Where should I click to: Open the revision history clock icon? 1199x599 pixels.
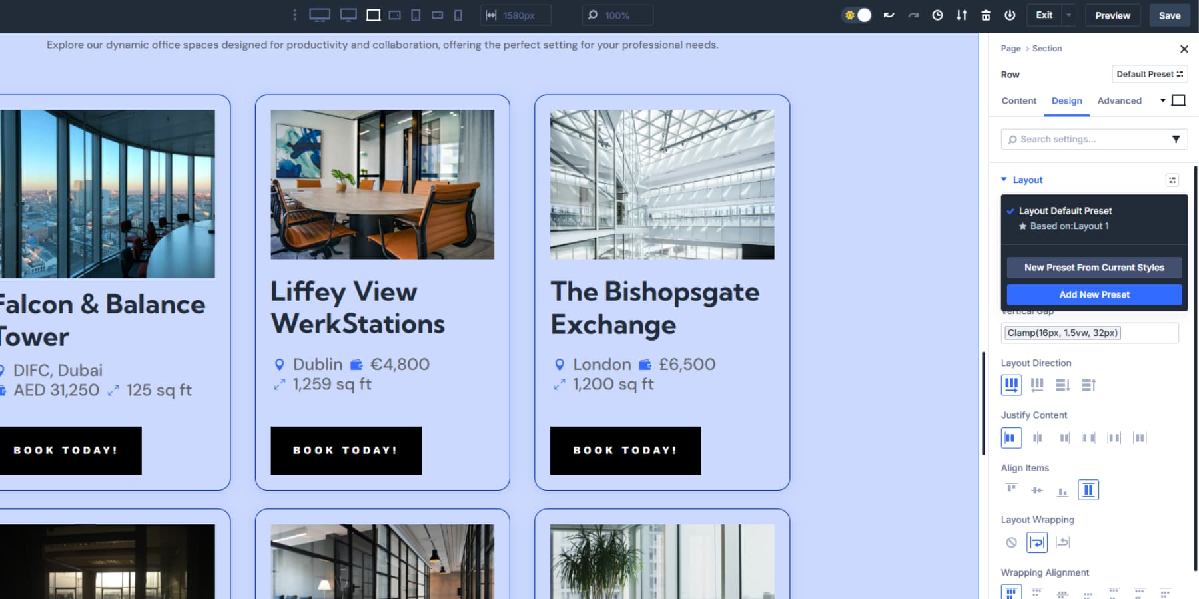click(938, 15)
